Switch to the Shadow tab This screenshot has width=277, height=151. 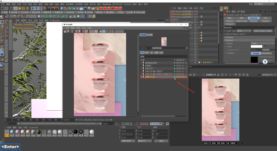253,21
